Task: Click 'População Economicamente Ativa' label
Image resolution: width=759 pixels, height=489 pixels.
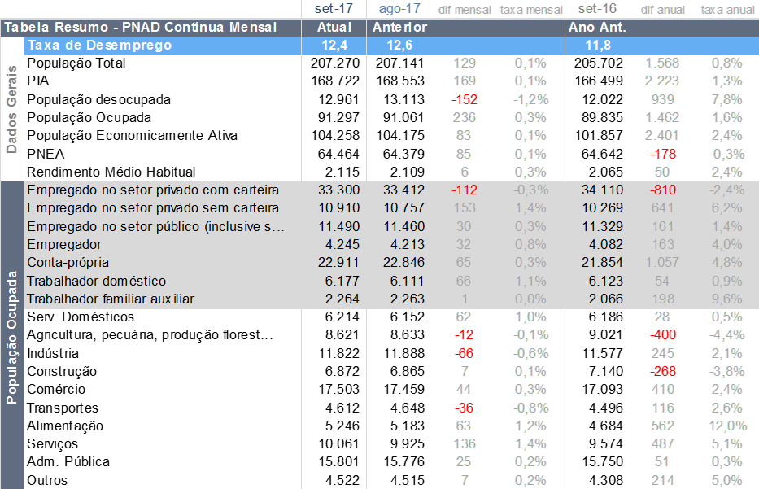Action: [132, 136]
